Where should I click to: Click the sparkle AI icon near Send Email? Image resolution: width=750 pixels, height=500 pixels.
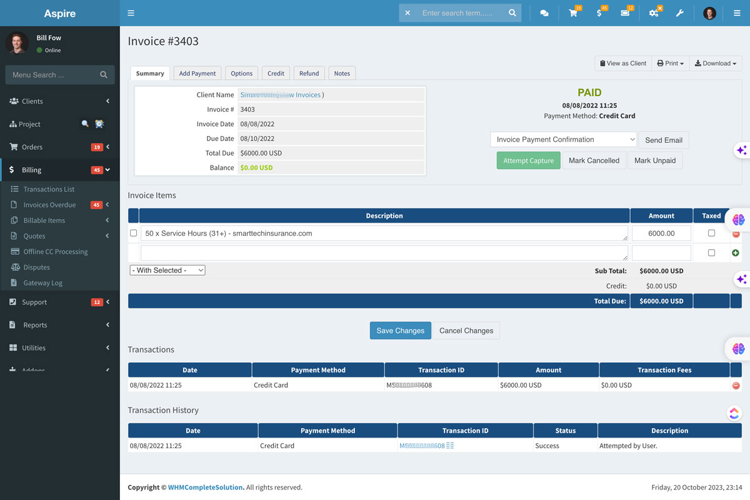tap(741, 150)
